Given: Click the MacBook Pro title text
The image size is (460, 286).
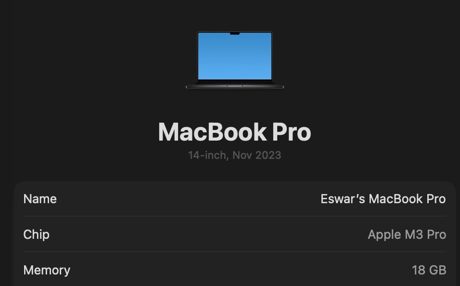Looking at the screenshot, I should point(234,131).
